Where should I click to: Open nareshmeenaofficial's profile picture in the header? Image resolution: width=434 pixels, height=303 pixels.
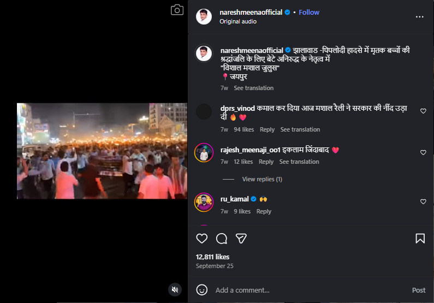(204, 16)
